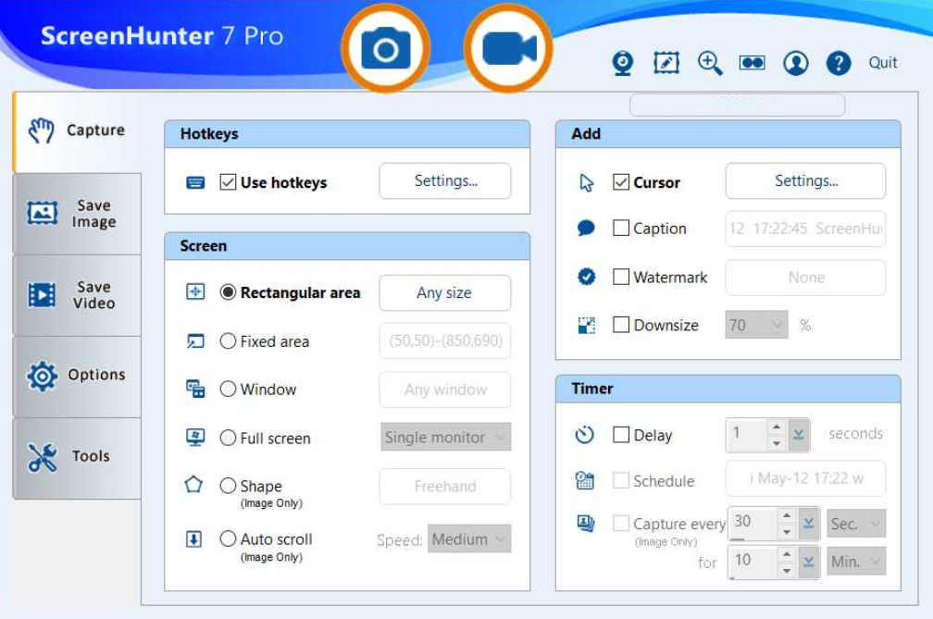This screenshot has width=933, height=619.
Task: Disable the Use hotkeys checkbox
Action: (228, 182)
